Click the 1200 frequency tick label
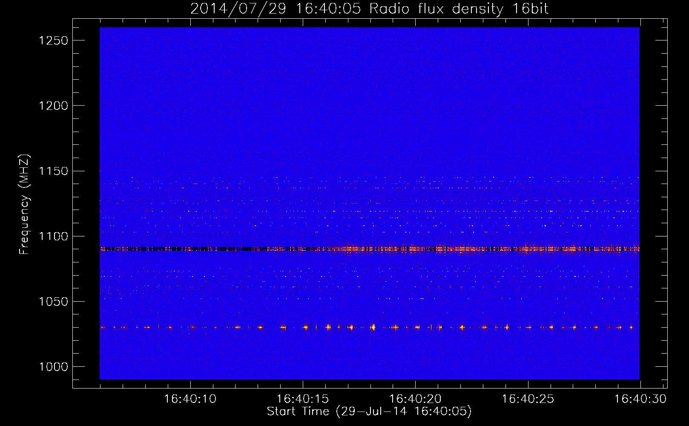The image size is (689, 426). tap(53, 106)
